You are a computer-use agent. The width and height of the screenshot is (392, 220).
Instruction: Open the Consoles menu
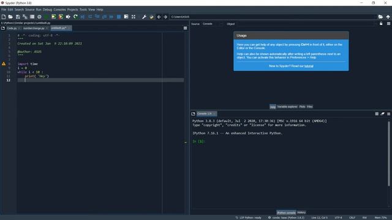59,10
